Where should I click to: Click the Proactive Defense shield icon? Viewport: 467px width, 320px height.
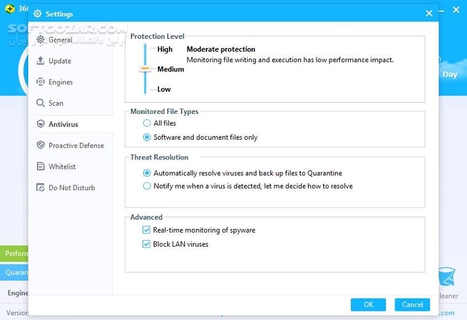(x=41, y=145)
